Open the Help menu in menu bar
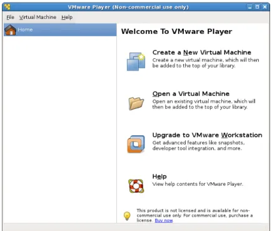This screenshot has height=231, width=272. pos(67,17)
